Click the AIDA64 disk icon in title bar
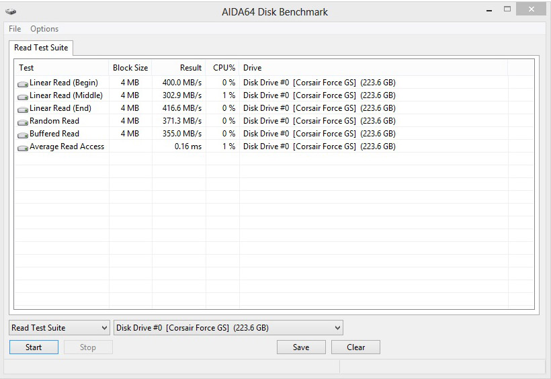Image resolution: width=551 pixels, height=379 pixels. pyautogui.click(x=11, y=11)
